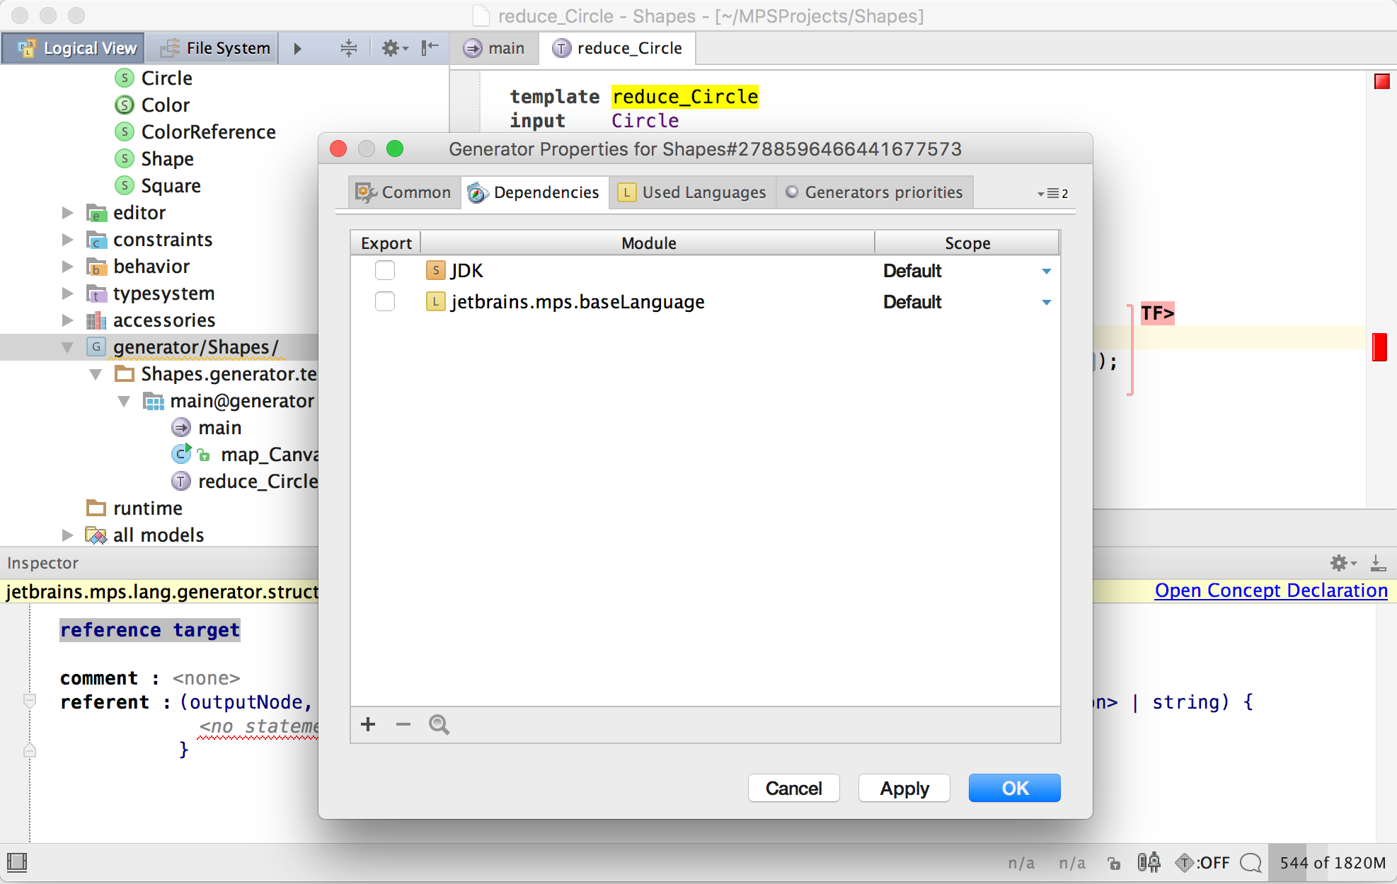The image size is (1397, 884).
Task: Click the hide panel icon in project toolbar
Action: (430, 48)
